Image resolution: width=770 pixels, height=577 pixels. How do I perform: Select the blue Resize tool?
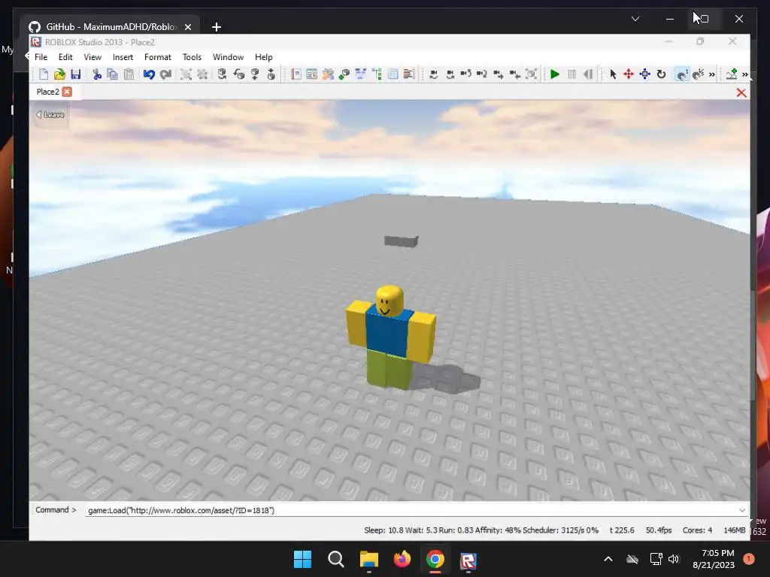tap(644, 74)
